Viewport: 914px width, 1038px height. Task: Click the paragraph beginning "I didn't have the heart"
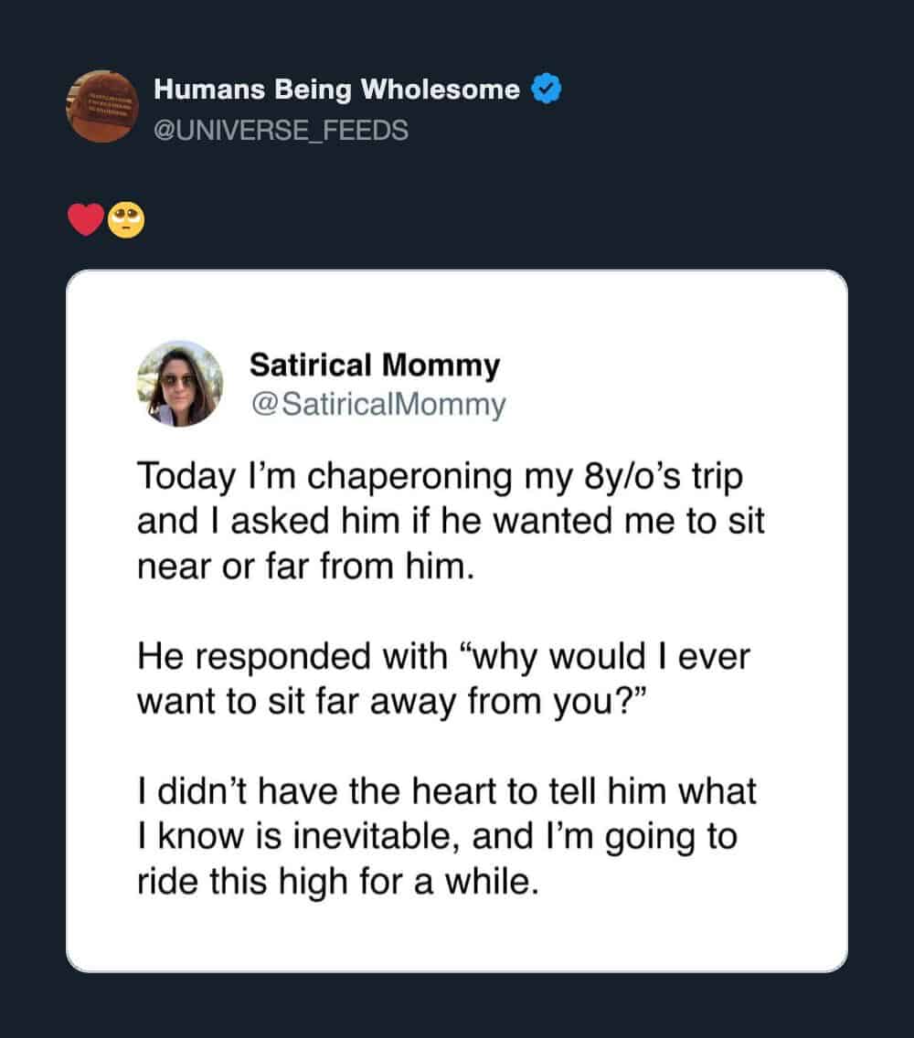[446, 836]
